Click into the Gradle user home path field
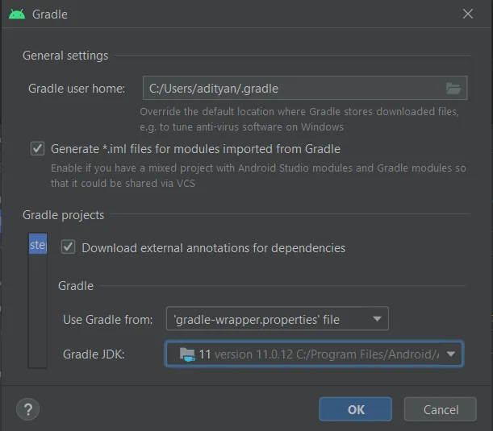Image resolution: width=493 pixels, height=431 pixels. (x=294, y=88)
